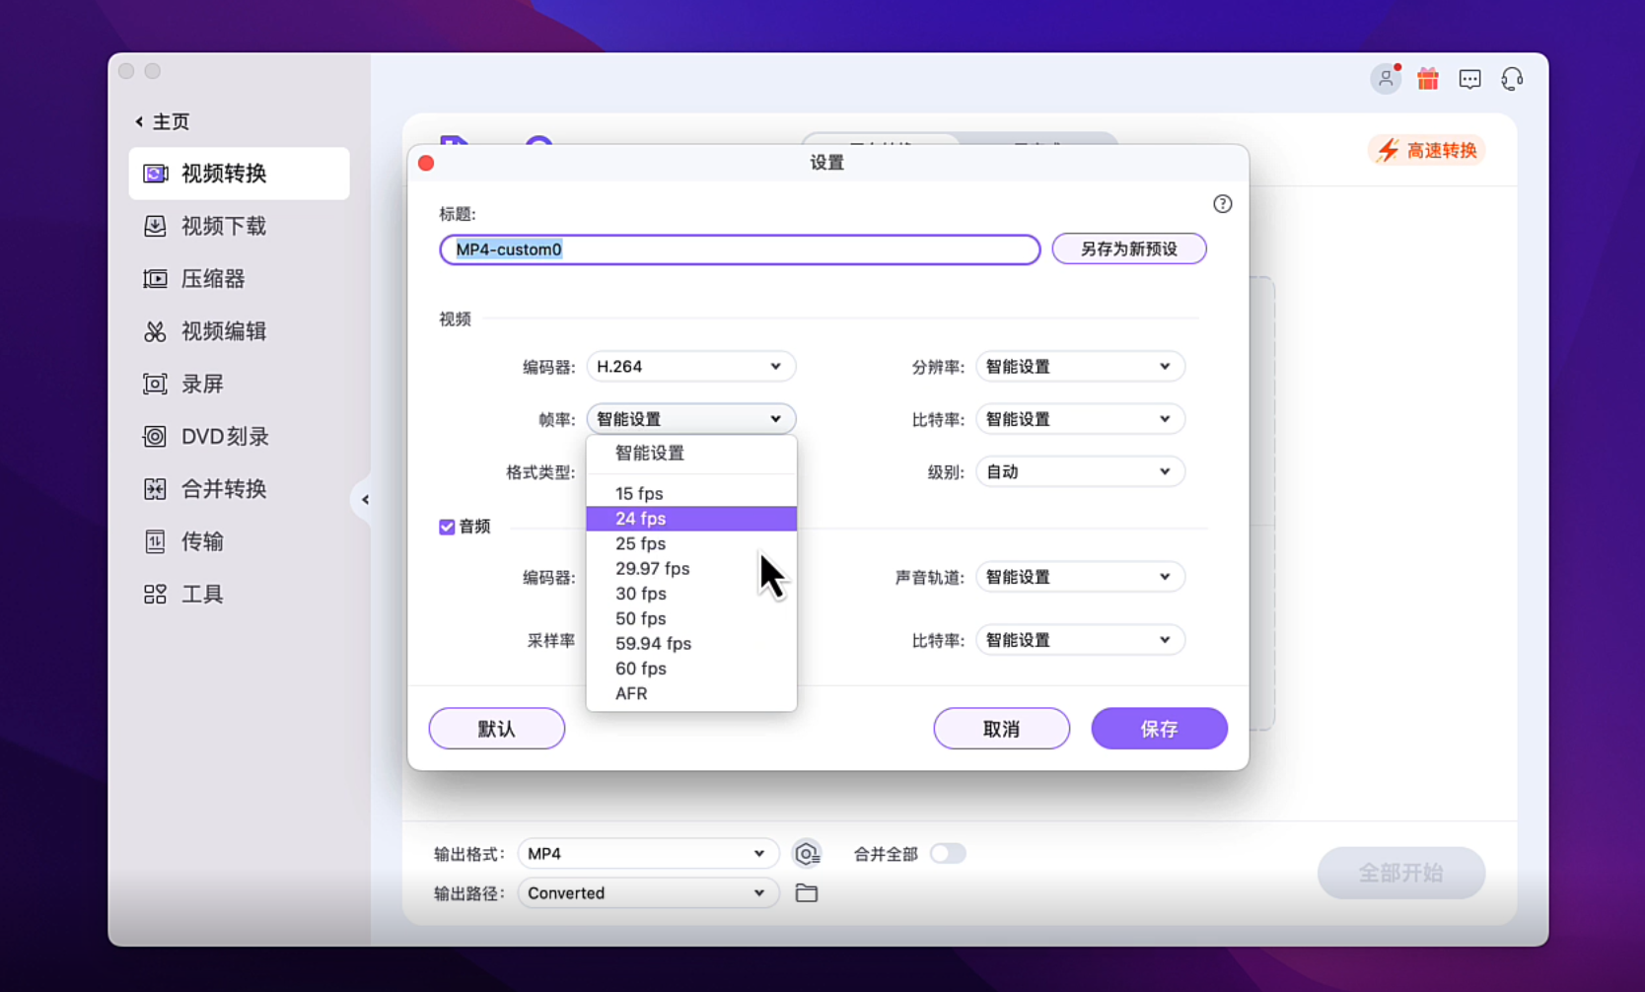
Task: Toggle the 合并全部 switch
Action: pos(948,854)
